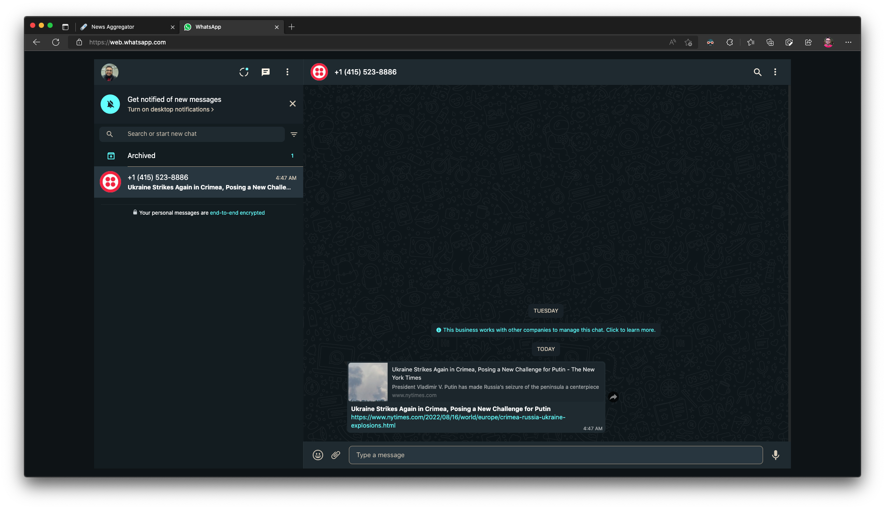The height and width of the screenshot is (509, 885).
Task: Open contact info via header phone number
Action: (x=365, y=72)
